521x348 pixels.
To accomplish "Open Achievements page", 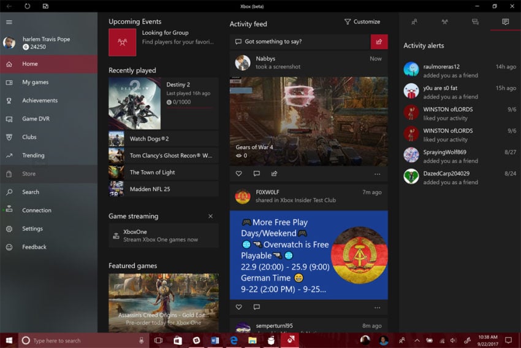I will (49, 101).
